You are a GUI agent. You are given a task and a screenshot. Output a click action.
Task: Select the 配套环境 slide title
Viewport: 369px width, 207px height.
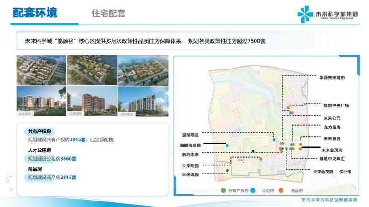click(35, 13)
